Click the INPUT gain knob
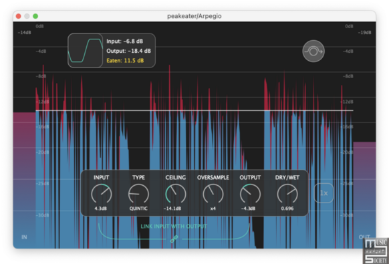389x264 pixels. (x=101, y=194)
